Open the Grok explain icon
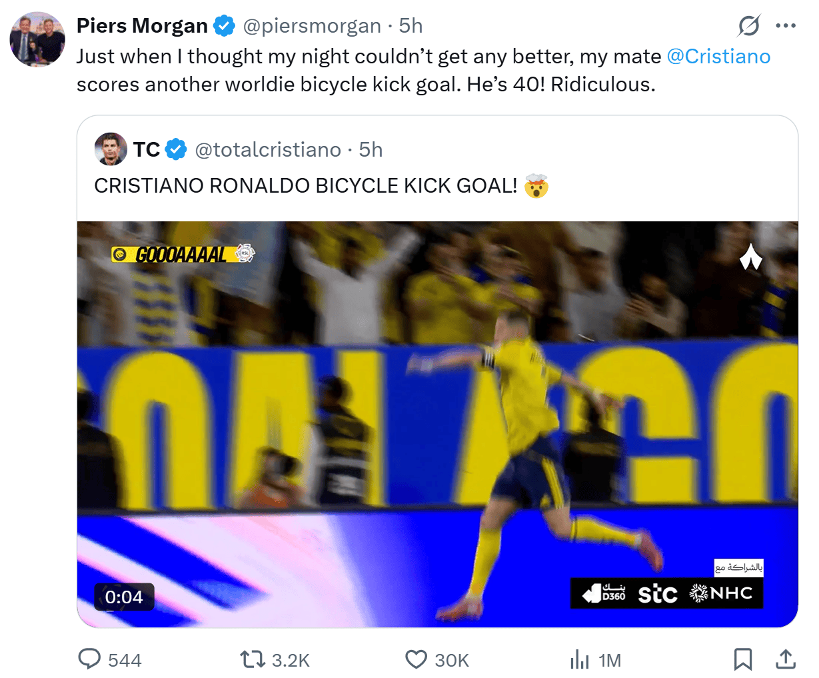 coord(748,26)
